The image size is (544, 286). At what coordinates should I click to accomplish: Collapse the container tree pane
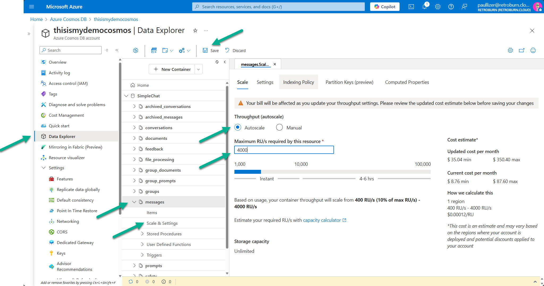pos(225,62)
